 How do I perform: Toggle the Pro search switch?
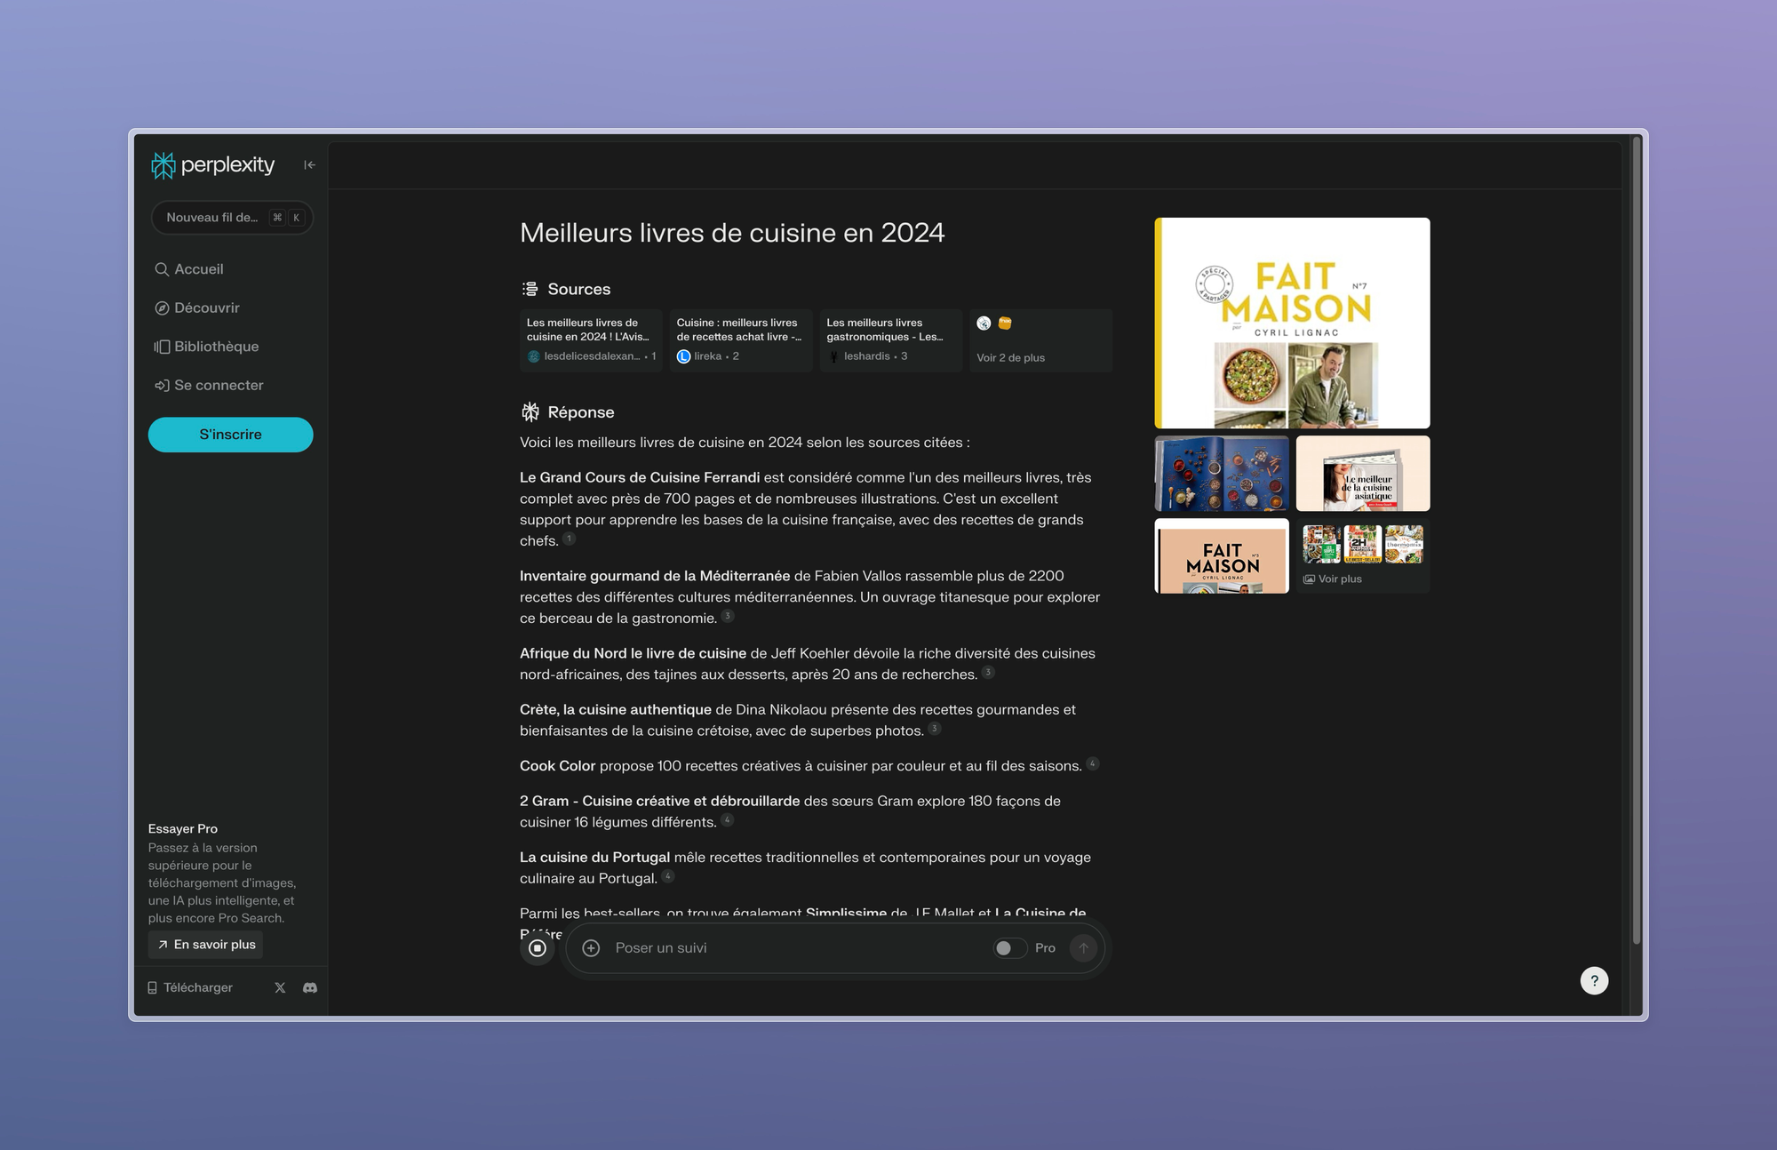[1010, 948]
